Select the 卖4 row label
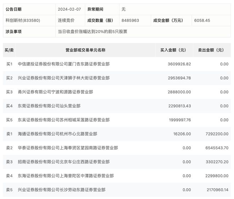The height and width of the screenshot is (199, 234). [9, 176]
